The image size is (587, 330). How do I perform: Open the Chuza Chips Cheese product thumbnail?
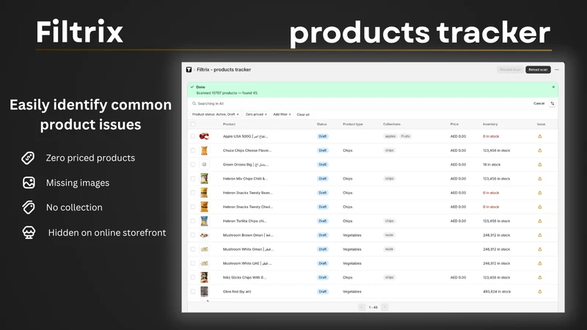tap(204, 150)
